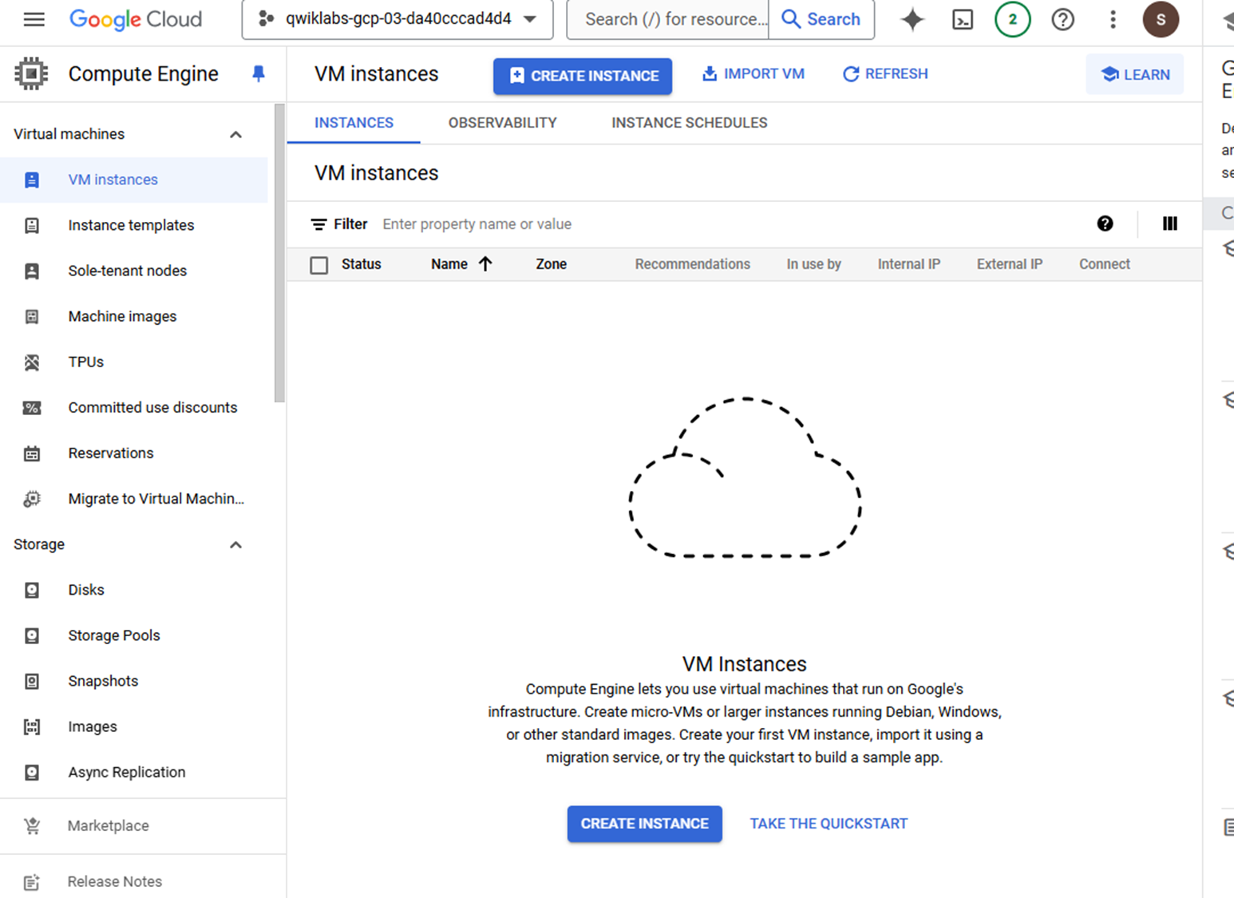Click the filter property name field
Screen dimensions: 1234x898
pyautogui.click(x=477, y=224)
